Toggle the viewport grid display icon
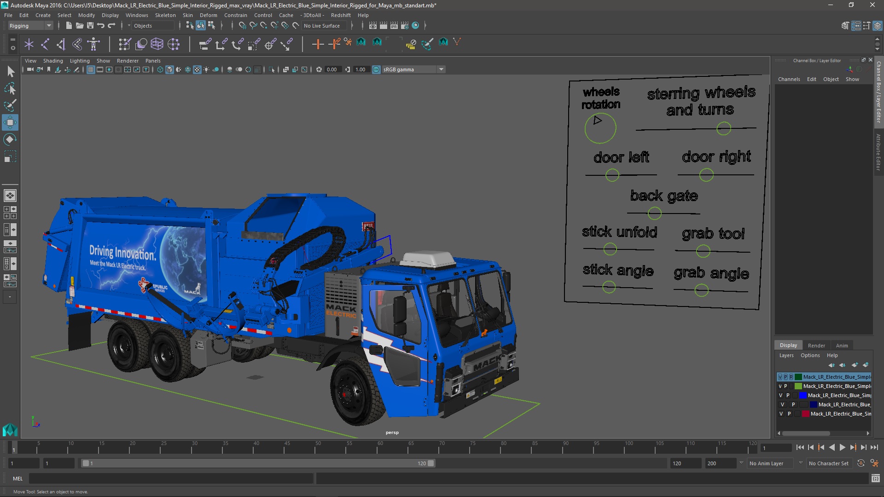 pos(91,69)
